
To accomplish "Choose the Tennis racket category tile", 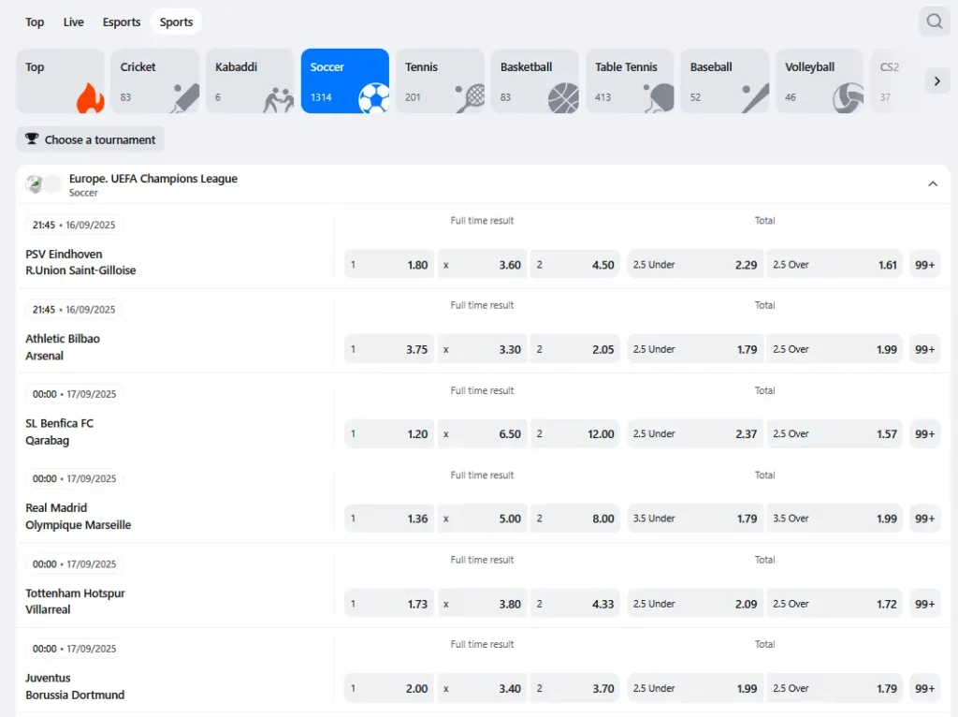I will coord(439,80).
